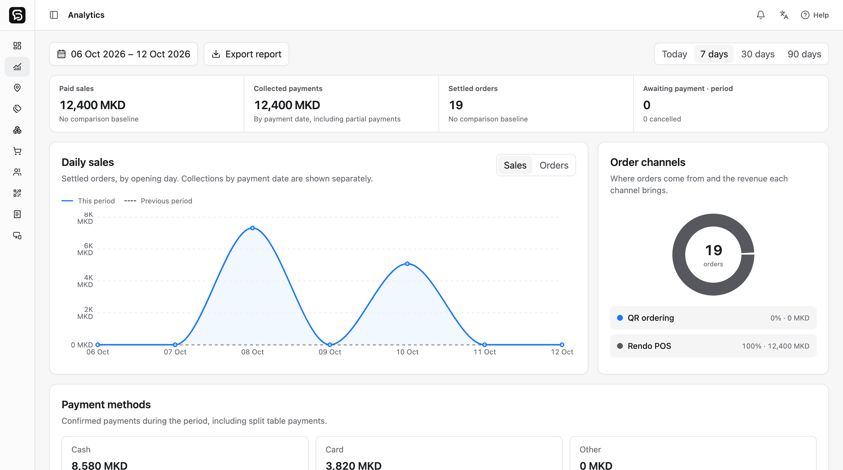Click the 10 Oct data point on chart
Screen dimensions: 843x470
point(407,263)
